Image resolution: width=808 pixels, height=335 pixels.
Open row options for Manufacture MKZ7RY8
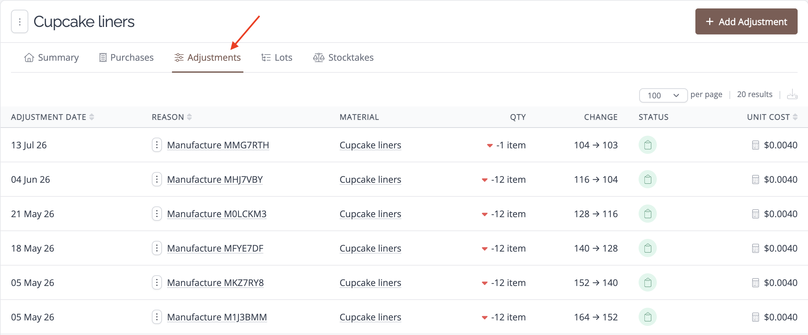point(157,282)
